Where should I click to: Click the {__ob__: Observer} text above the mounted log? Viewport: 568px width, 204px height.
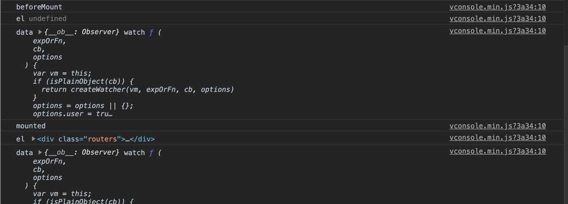(82, 32)
